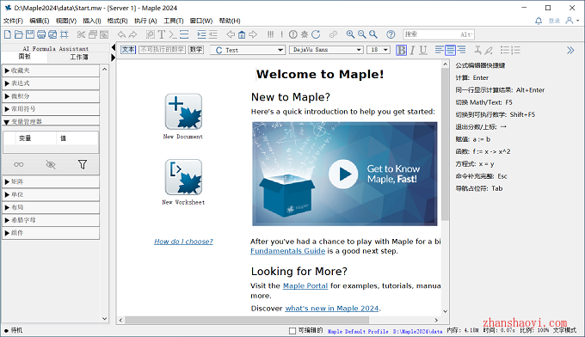Toggle italic formatting
The image size is (585, 337).
412,50
